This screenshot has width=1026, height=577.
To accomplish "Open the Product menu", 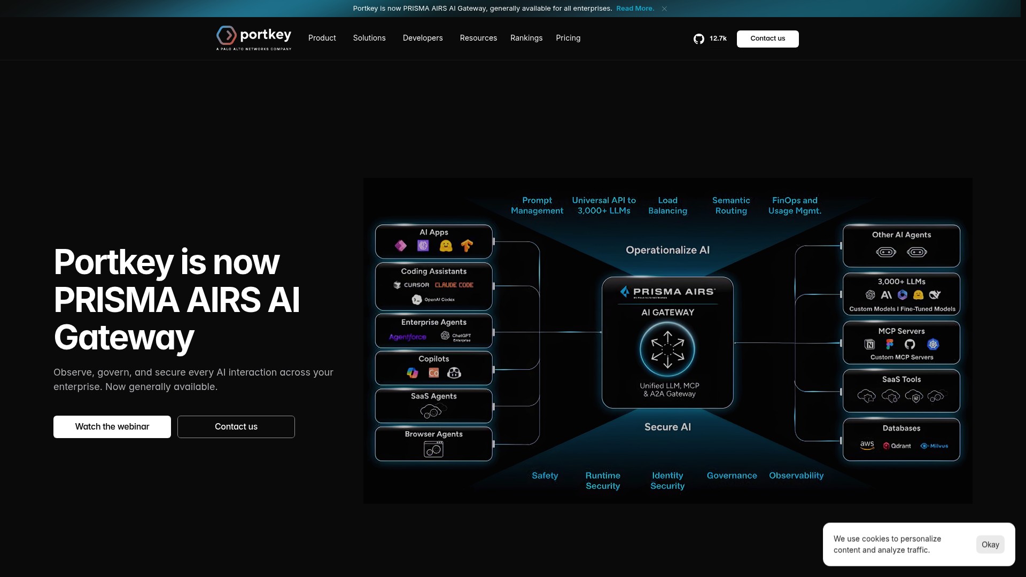I will pos(322,38).
